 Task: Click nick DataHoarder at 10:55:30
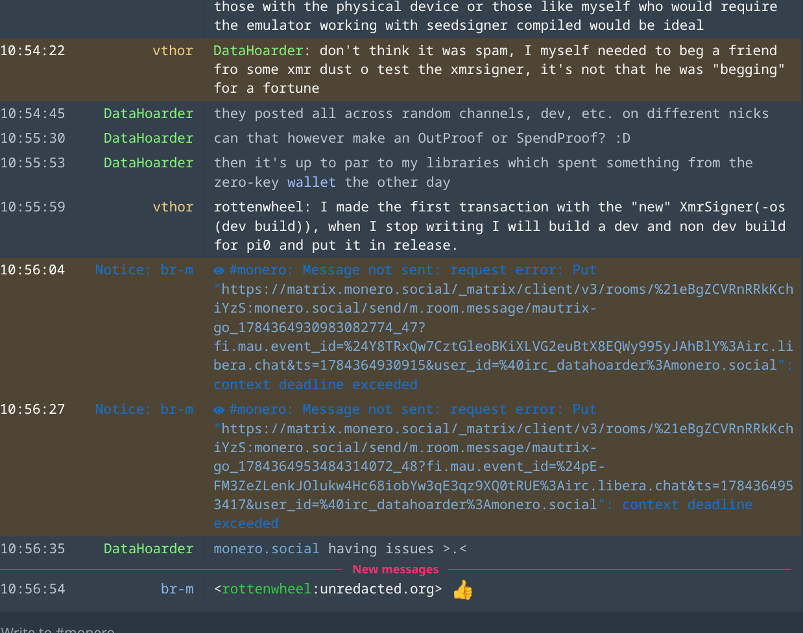149,138
